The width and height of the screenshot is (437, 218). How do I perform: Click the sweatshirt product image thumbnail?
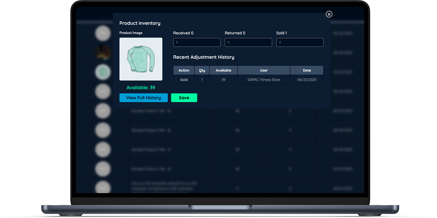[x=141, y=59]
